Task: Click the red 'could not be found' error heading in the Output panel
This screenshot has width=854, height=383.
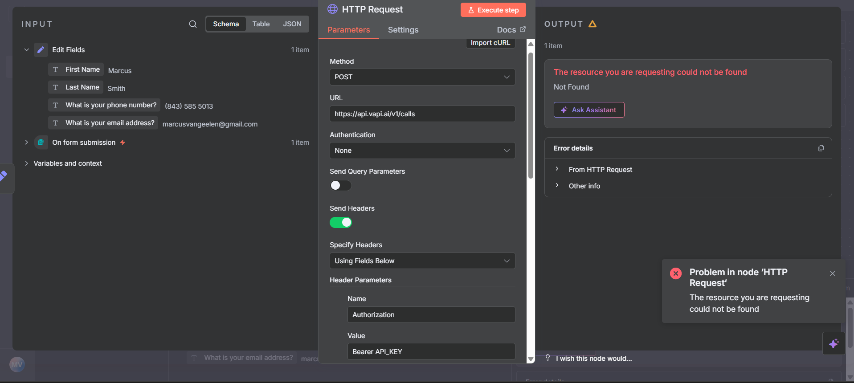Action: pos(650,72)
